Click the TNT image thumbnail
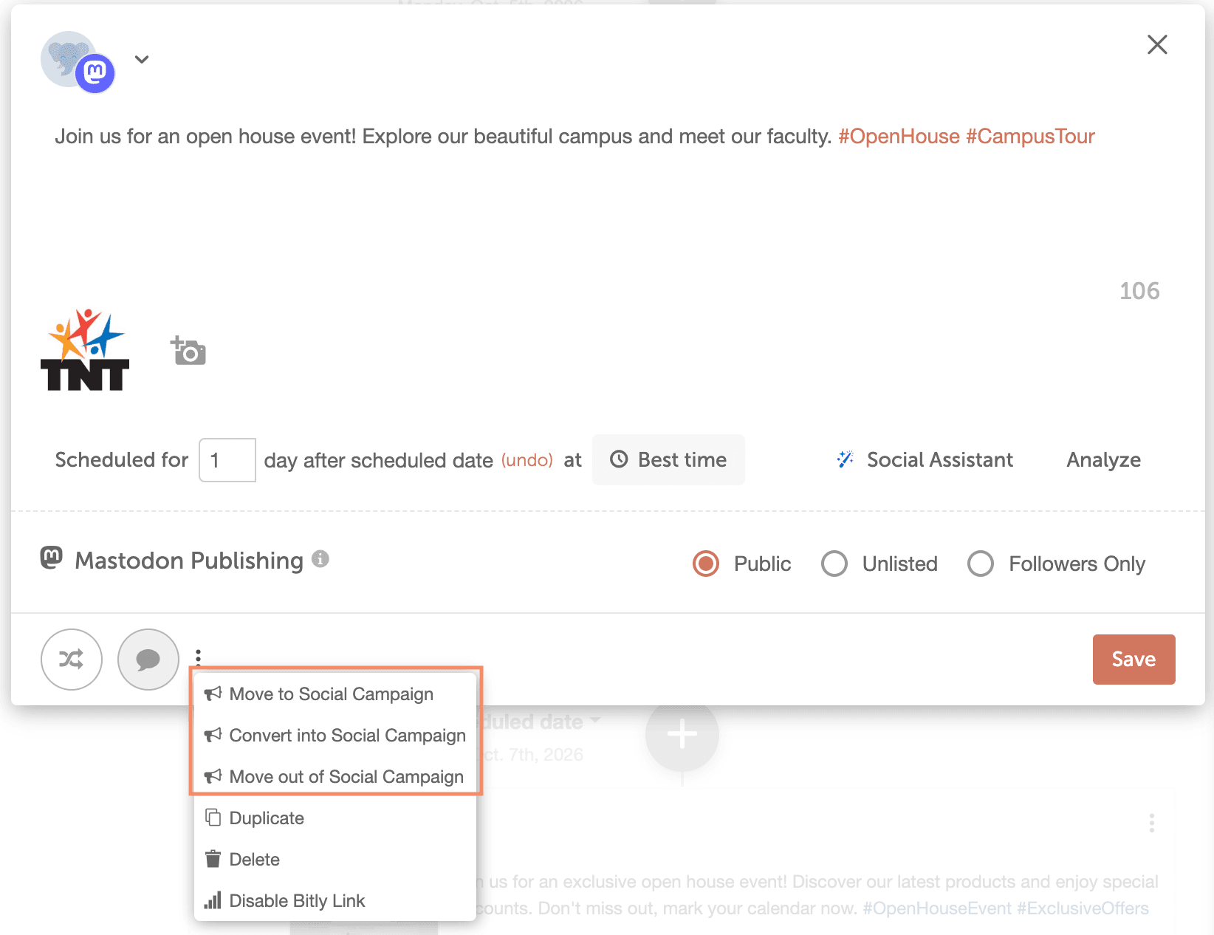The height and width of the screenshot is (935, 1214). 85,350
